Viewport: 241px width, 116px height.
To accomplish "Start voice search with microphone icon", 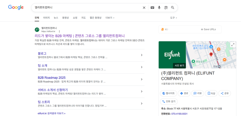I will click(x=159, y=8).
